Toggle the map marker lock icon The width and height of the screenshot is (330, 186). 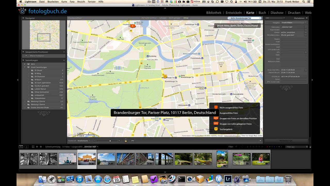126,141
